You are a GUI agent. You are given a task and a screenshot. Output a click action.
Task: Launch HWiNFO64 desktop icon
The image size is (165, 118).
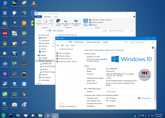click(14, 54)
